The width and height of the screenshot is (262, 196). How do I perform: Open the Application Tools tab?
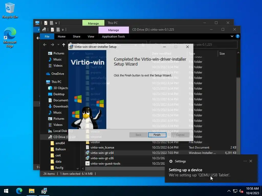113,36
